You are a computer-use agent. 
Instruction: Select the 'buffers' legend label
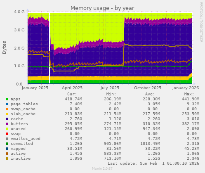tap(19, 124)
